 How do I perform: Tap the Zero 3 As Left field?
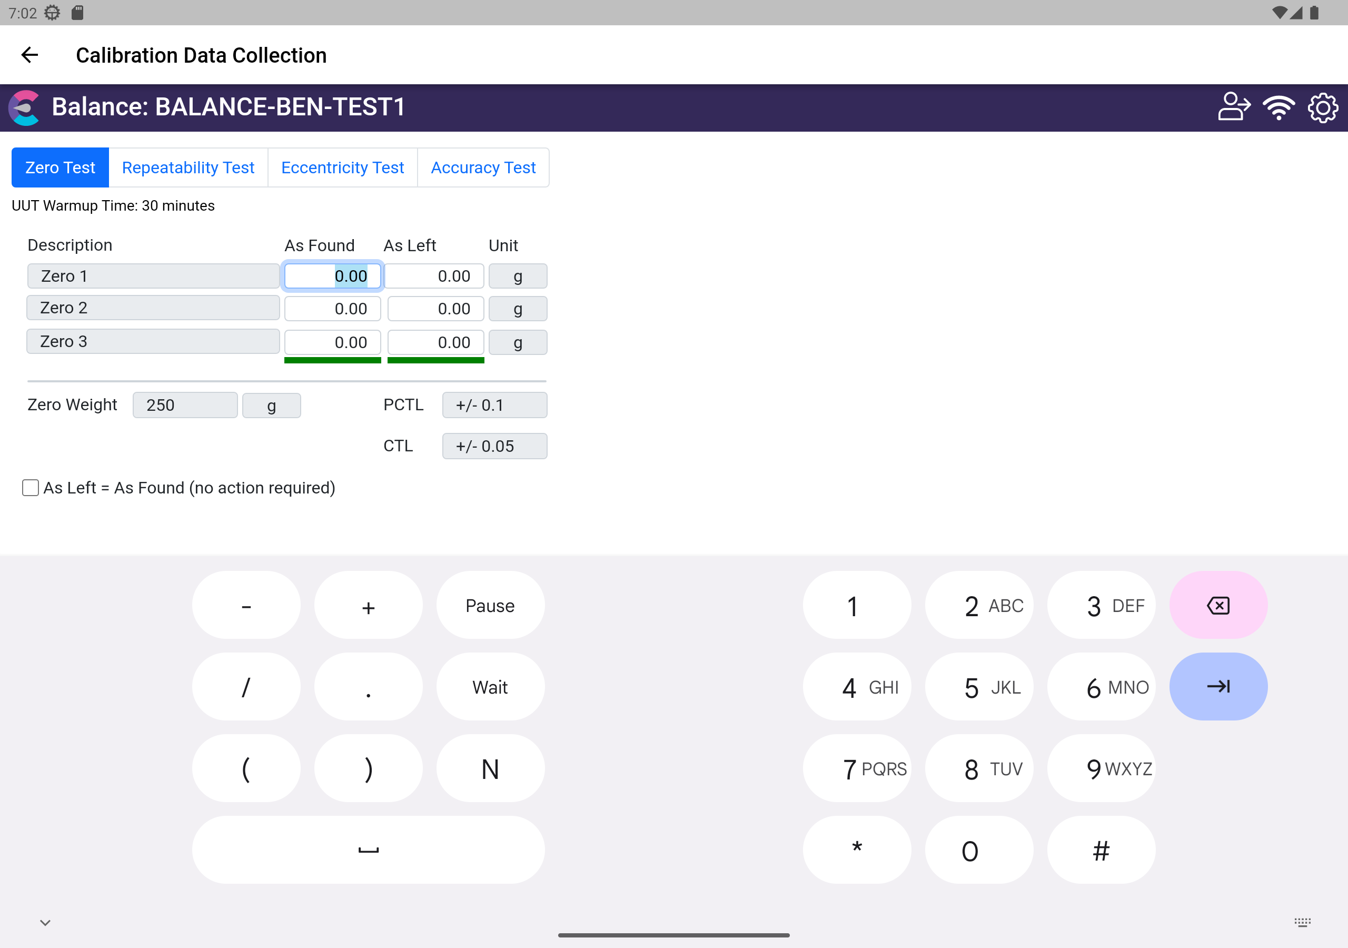tap(435, 342)
